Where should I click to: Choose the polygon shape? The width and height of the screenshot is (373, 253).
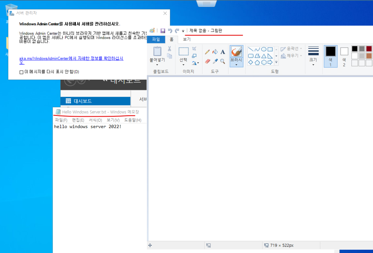click(x=257, y=56)
